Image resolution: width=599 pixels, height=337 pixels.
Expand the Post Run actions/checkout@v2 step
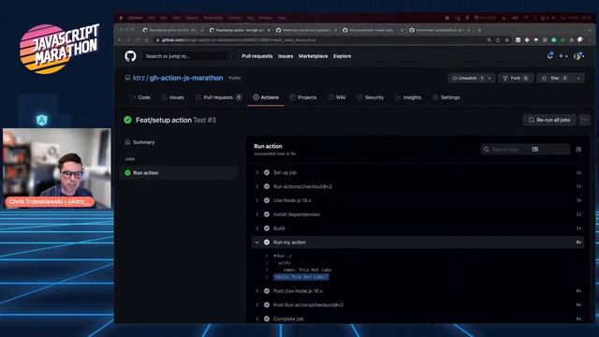click(x=257, y=305)
